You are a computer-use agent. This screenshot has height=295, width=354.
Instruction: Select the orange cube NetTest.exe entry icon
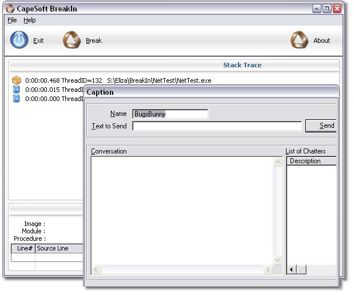16,80
